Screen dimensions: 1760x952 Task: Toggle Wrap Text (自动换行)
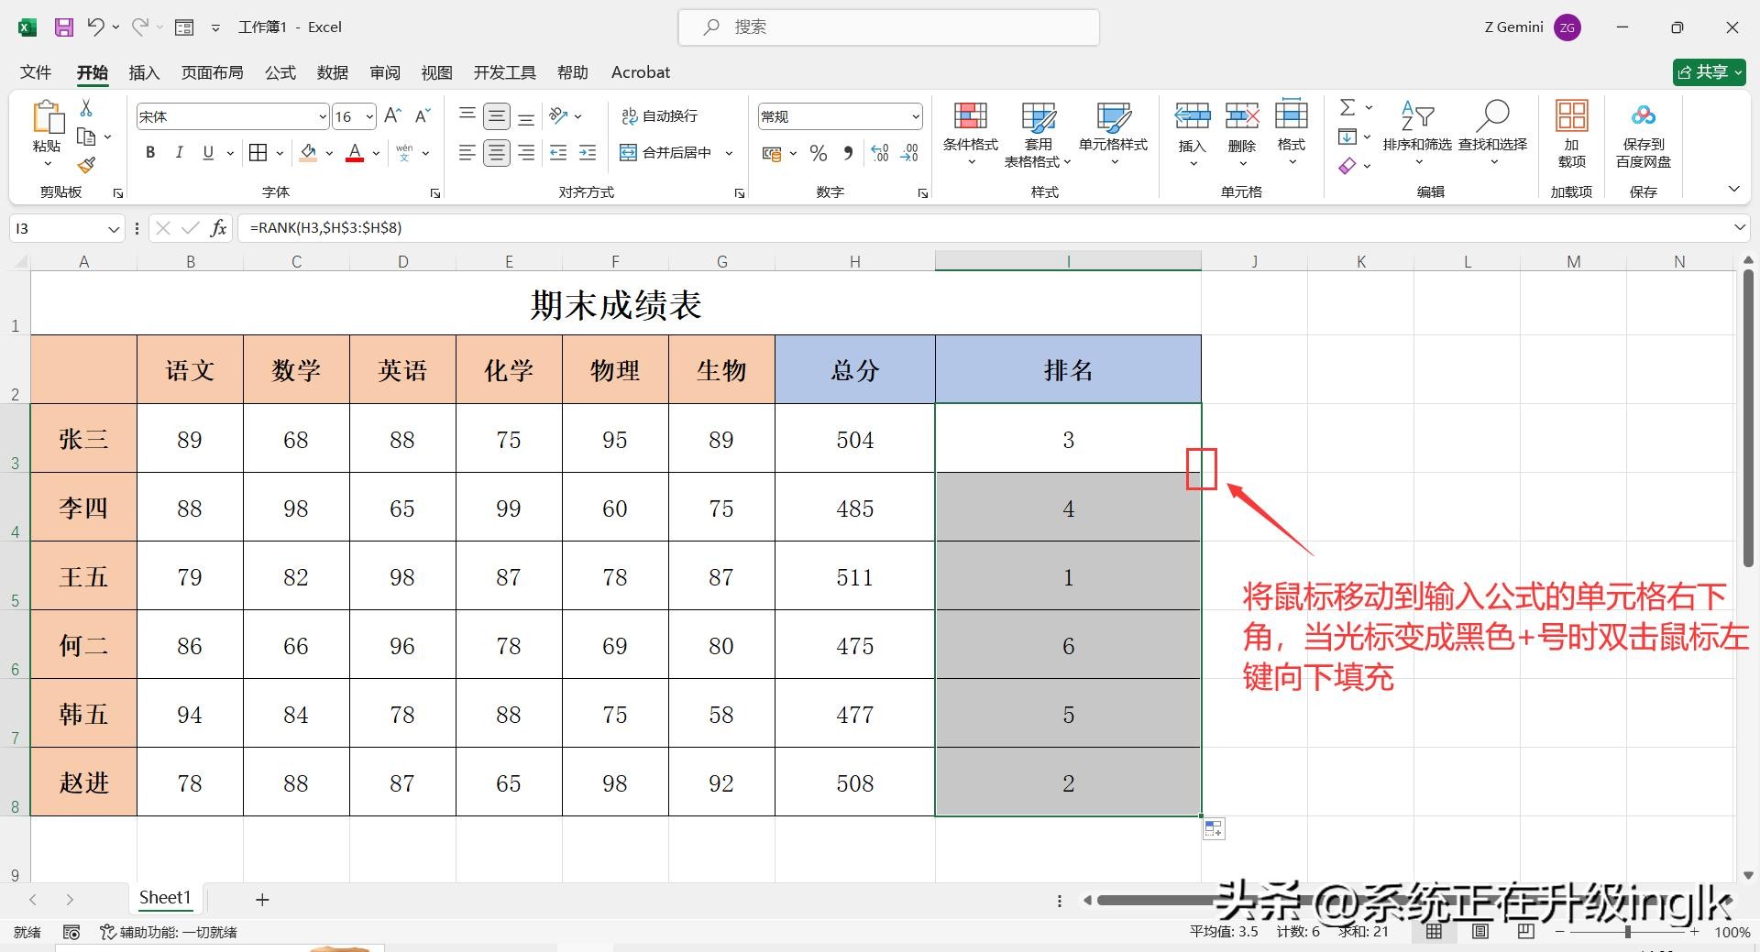(660, 116)
